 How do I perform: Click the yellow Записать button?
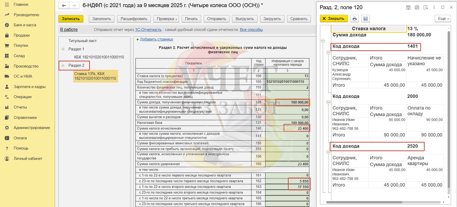(71, 19)
